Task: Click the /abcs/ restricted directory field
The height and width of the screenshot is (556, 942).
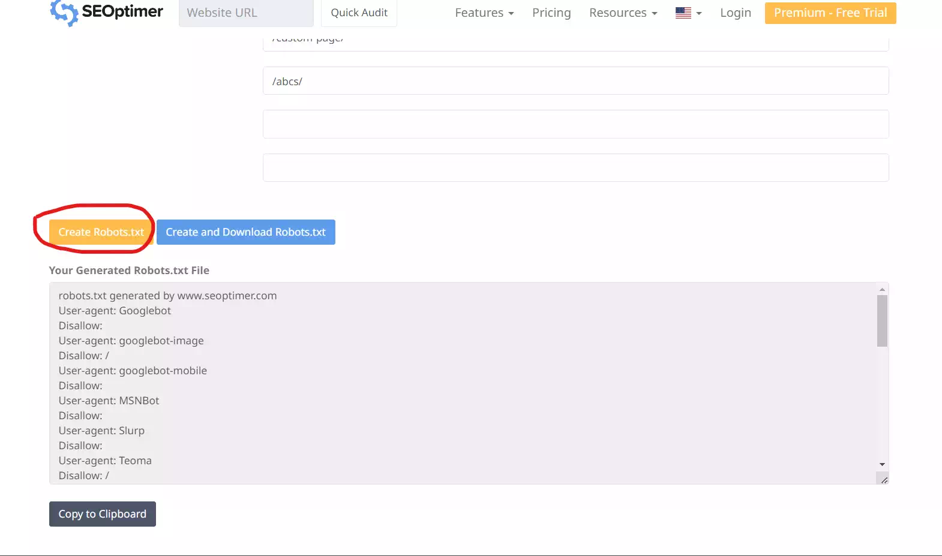Action: pos(575,81)
